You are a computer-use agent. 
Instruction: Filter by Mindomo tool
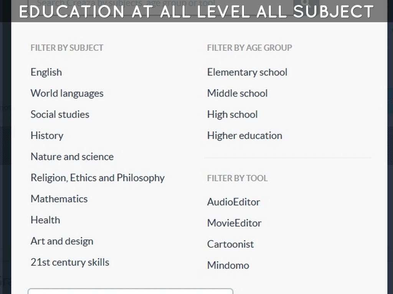click(228, 265)
